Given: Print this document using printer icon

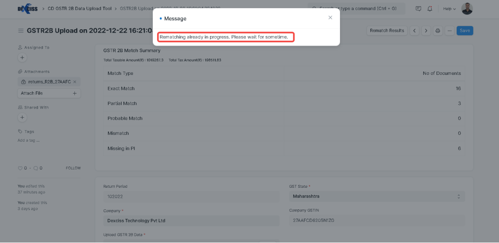Looking at the screenshot, I should click(438, 31).
